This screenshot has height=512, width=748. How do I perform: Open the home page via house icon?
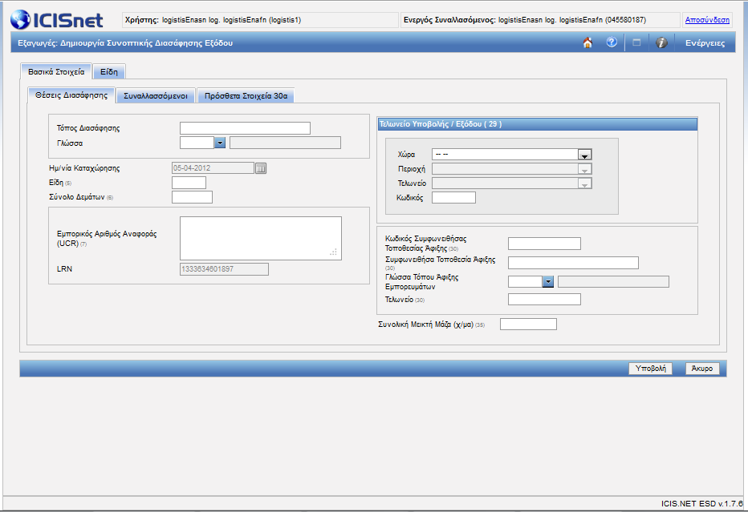[x=587, y=42]
